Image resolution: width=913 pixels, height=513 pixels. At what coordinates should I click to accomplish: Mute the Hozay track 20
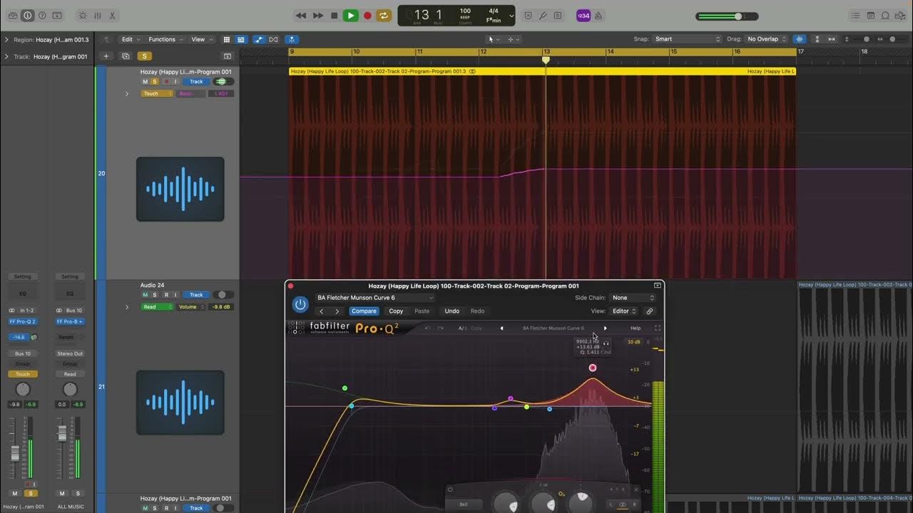point(145,81)
